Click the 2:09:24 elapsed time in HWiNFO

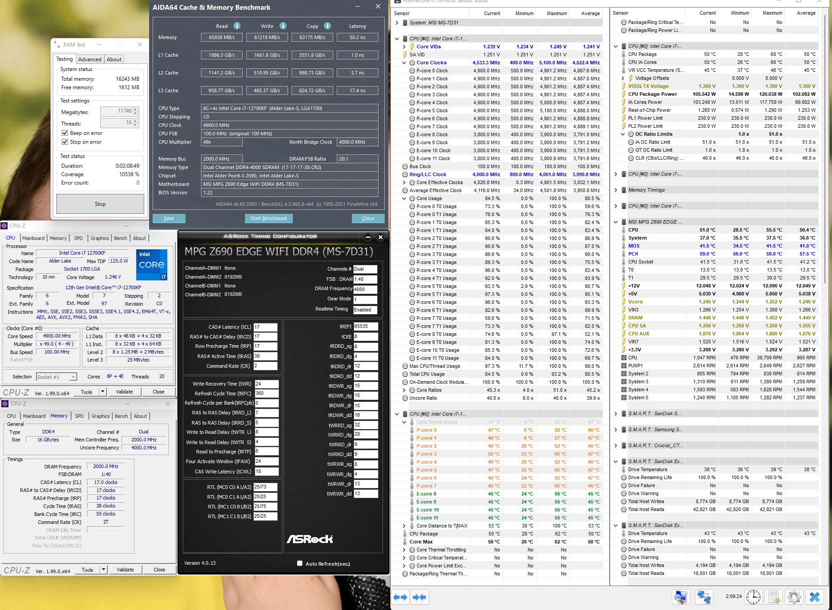point(733,596)
